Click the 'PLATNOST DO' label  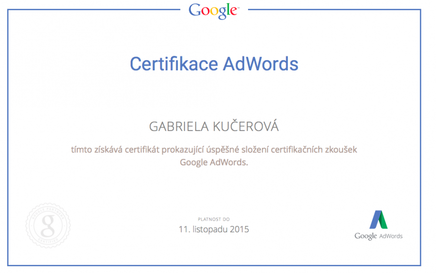coord(214,219)
